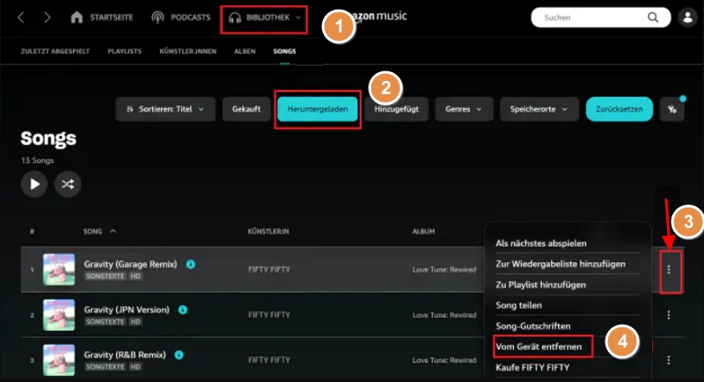Click downloaded icon next to Gravity (Garage Remix)

pyautogui.click(x=191, y=264)
